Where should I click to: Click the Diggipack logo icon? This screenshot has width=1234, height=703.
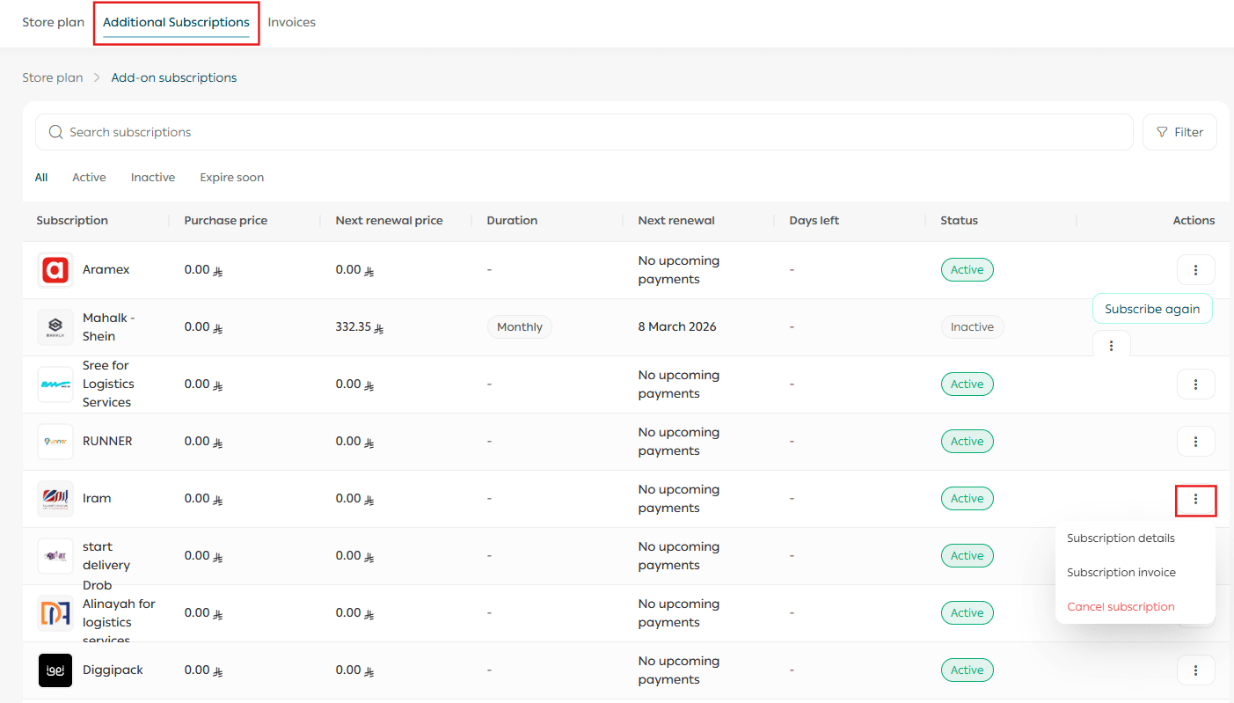click(x=55, y=670)
